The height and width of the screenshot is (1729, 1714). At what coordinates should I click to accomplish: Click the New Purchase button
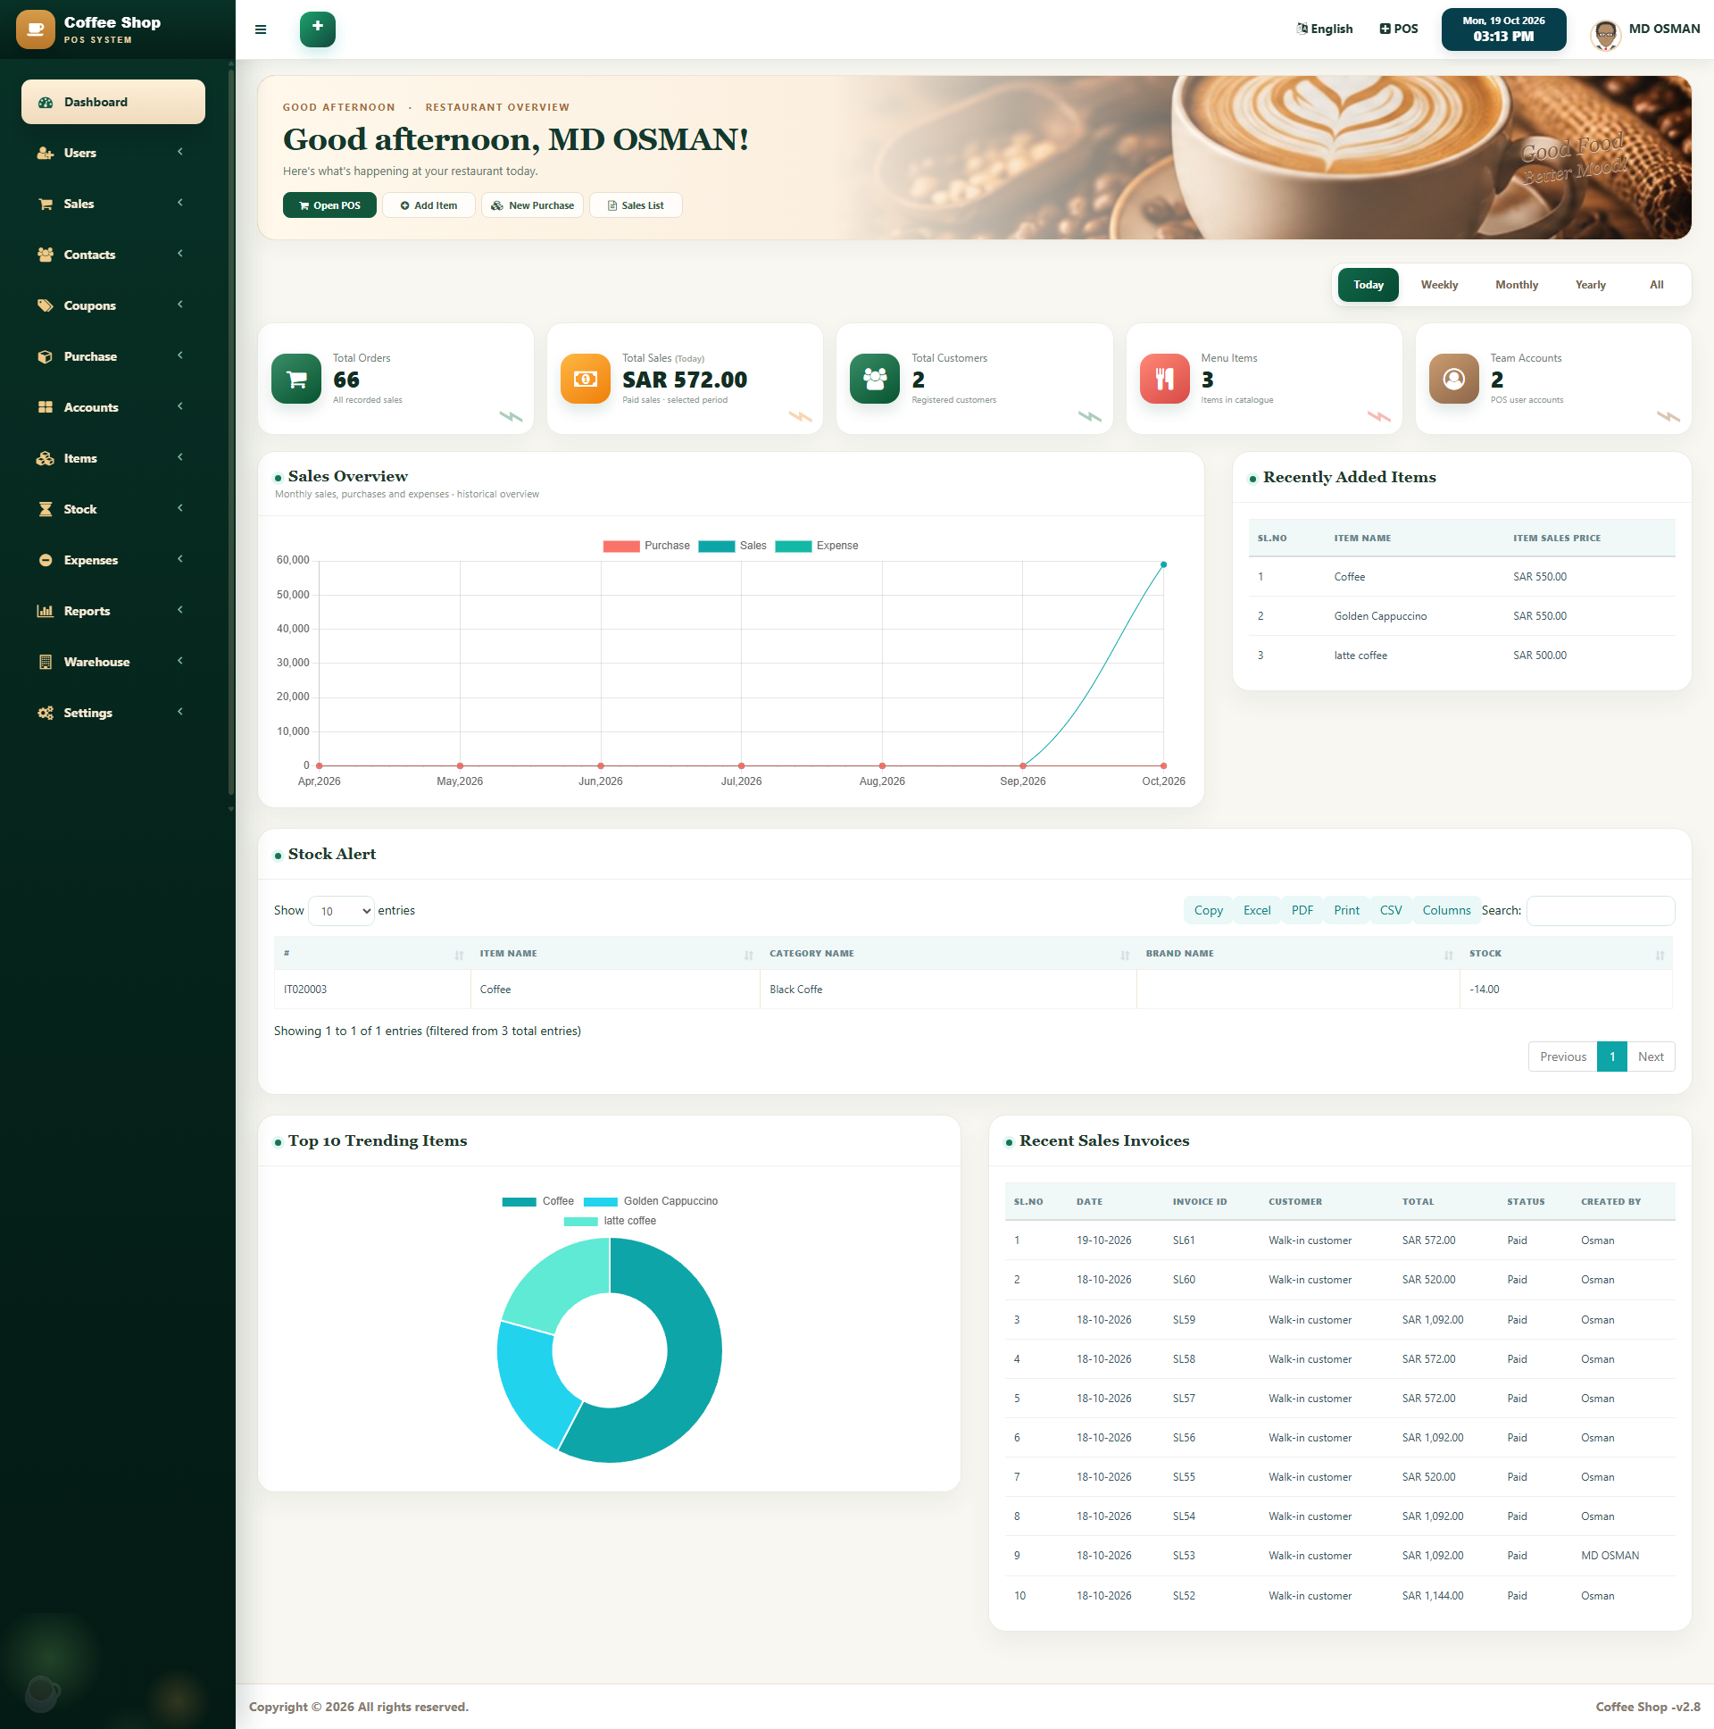532,205
